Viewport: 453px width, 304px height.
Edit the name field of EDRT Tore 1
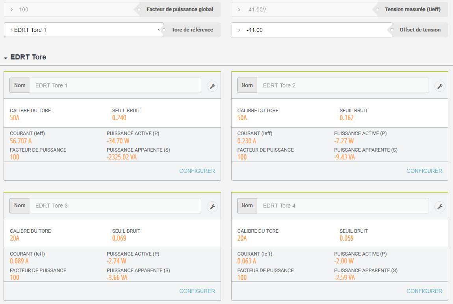[x=115, y=85]
